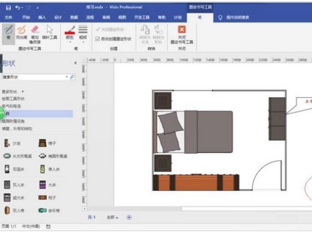Expand More Shapes (更多形状) arrow

pyautogui.click(x=22, y=92)
